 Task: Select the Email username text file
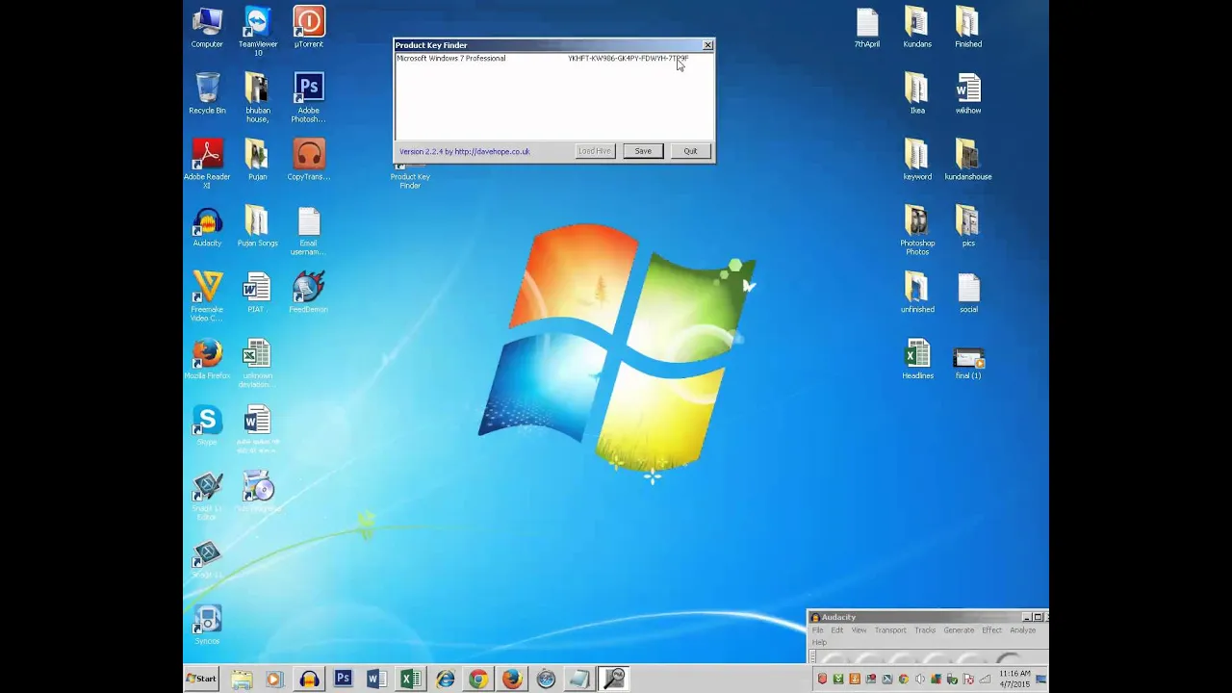click(308, 231)
